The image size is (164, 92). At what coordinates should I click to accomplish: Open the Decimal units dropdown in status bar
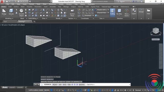(x=139, y=90)
